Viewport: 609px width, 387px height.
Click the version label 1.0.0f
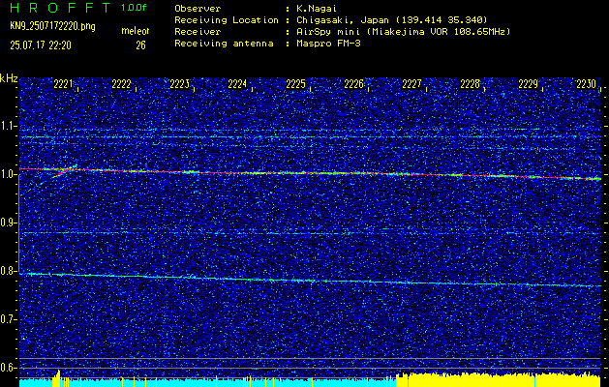(x=134, y=8)
